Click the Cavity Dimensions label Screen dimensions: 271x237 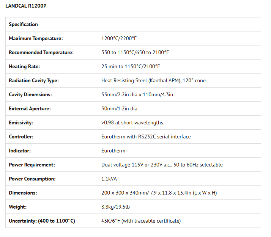(x=30, y=94)
